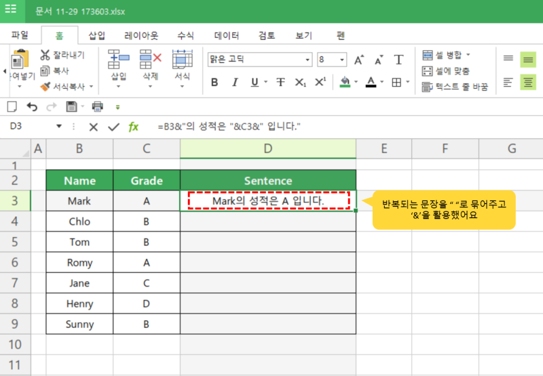The width and height of the screenshot is (543, 376).
Task: Open the font size dropdown
Action: point(342,60)
